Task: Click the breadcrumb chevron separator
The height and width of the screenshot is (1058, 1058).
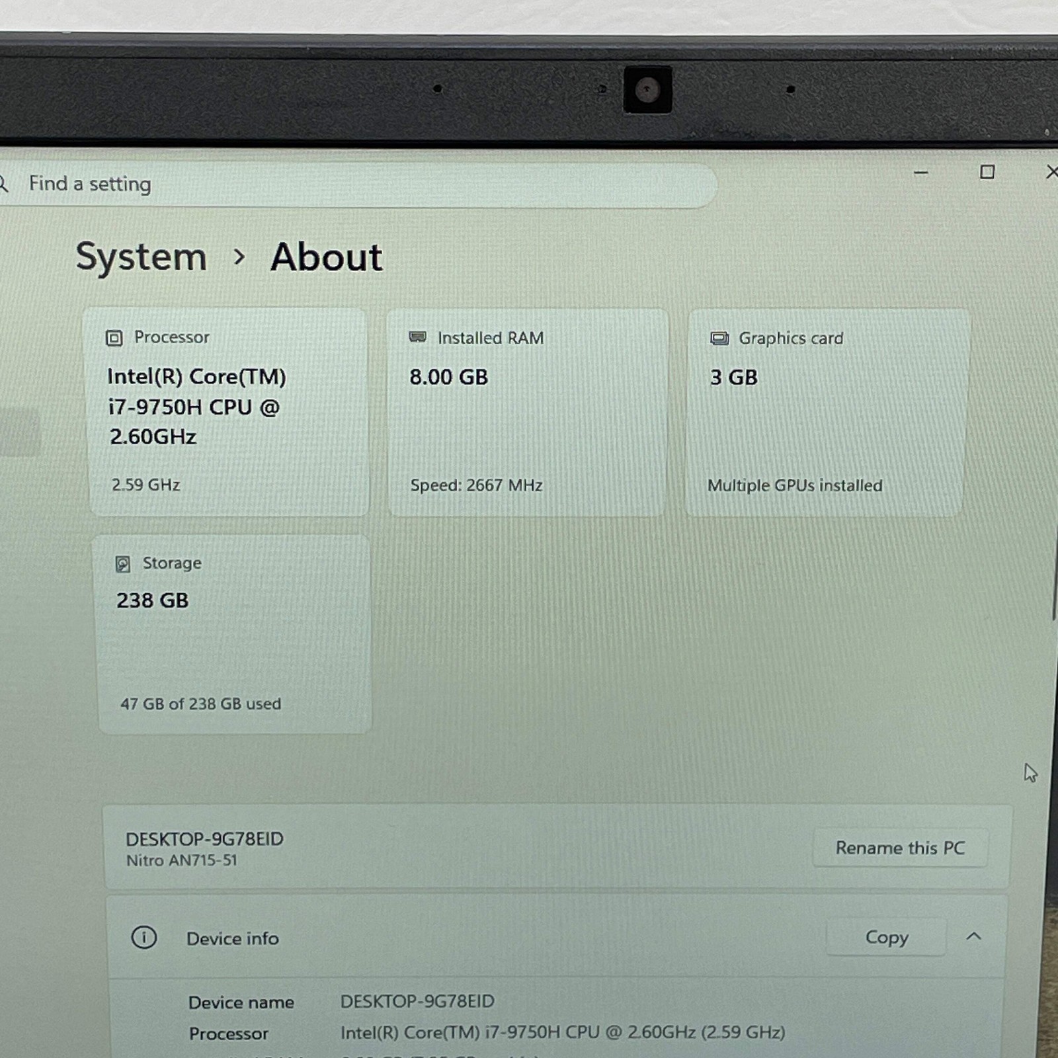Action: click(239, 257)
